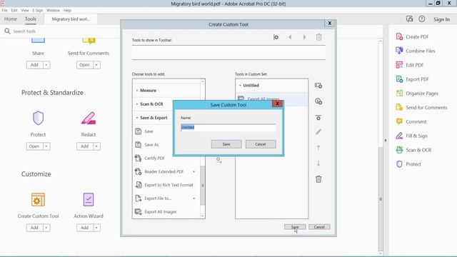This screenshot has width=457, height=257.
Task: Switch to Migratory bird world document tab
Action: click(71, 19)
